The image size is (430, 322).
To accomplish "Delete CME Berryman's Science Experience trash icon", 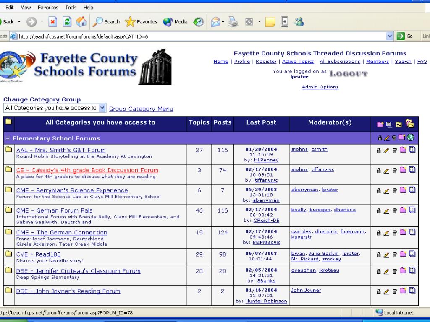I will point(395,191).
